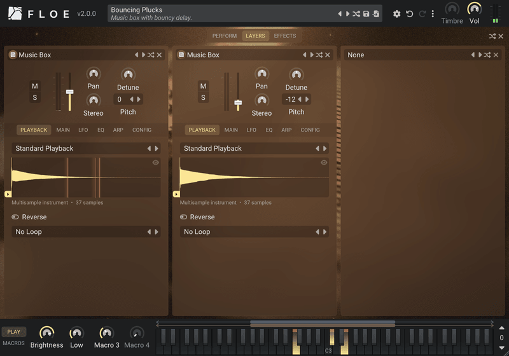Click the MACROS button
The height and width of the screenshot is (356, 509).
tap(13, 343)
